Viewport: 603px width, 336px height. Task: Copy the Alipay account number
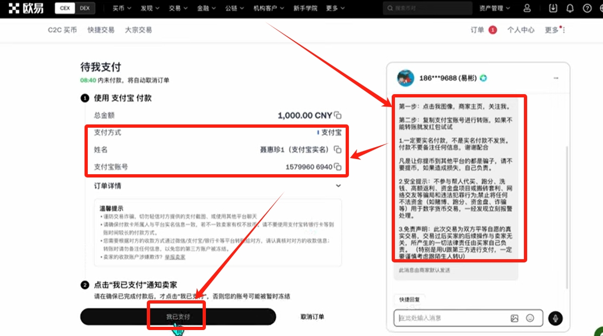(x=338, y=167)
